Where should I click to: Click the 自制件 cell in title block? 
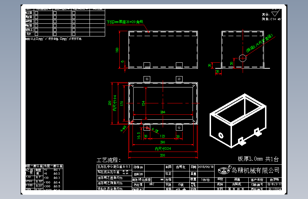(x=138, y=174)
